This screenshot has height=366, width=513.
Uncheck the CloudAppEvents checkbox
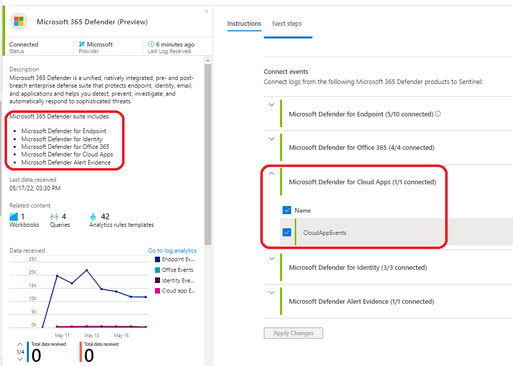tap(287, 232)
